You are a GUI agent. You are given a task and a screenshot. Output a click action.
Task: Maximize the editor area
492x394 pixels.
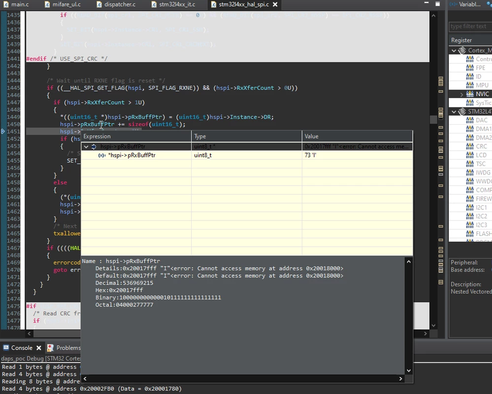[x=437, y=4]
